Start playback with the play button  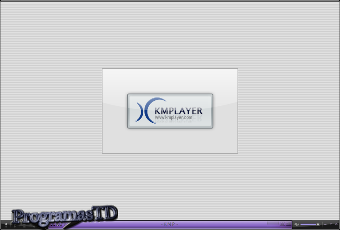coord(15,226)
